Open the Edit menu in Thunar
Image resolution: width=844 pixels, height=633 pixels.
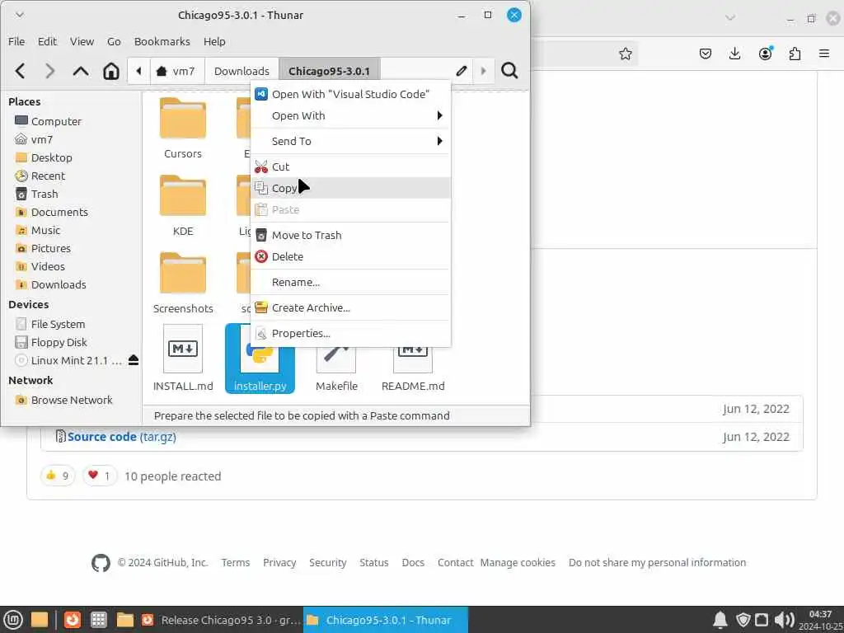pyautogui.click(x=47, y=41)
